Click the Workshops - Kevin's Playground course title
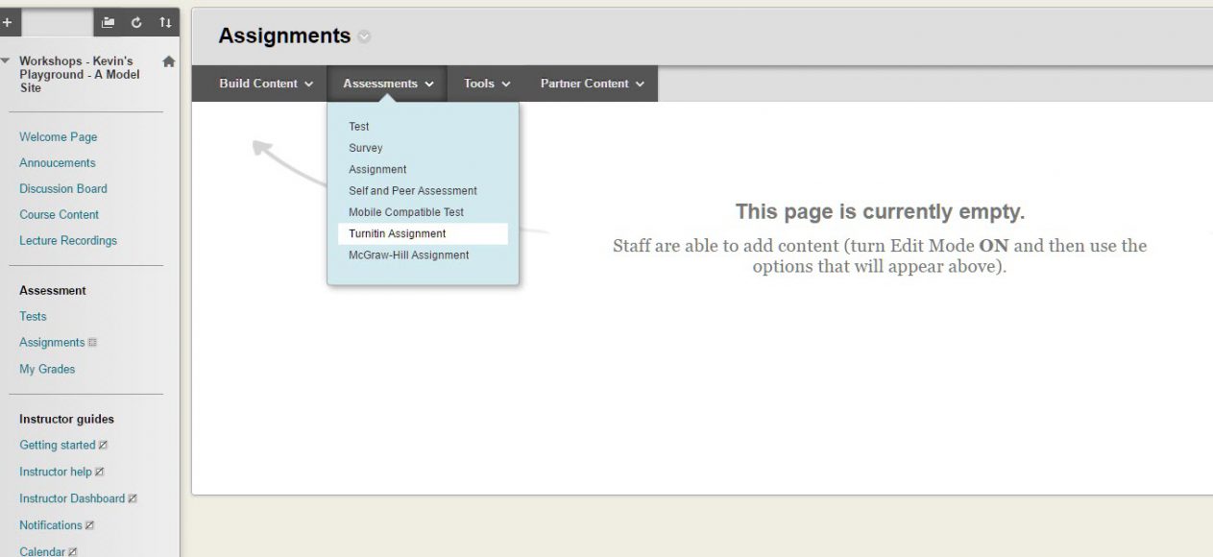Viewport: 1213px width, 557px height. (x=80, y=74)
